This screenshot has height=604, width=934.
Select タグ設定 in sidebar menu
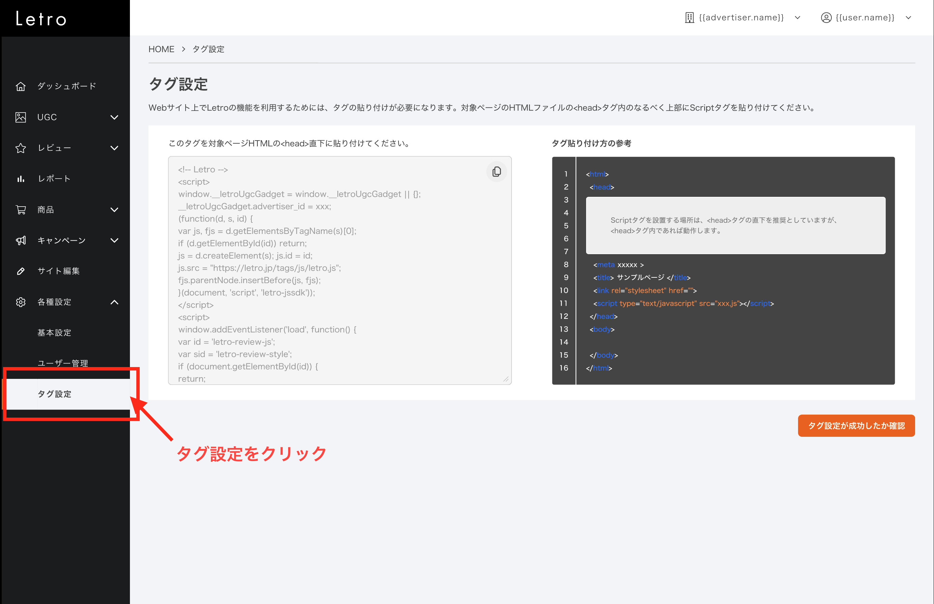(x=55, y=394)
